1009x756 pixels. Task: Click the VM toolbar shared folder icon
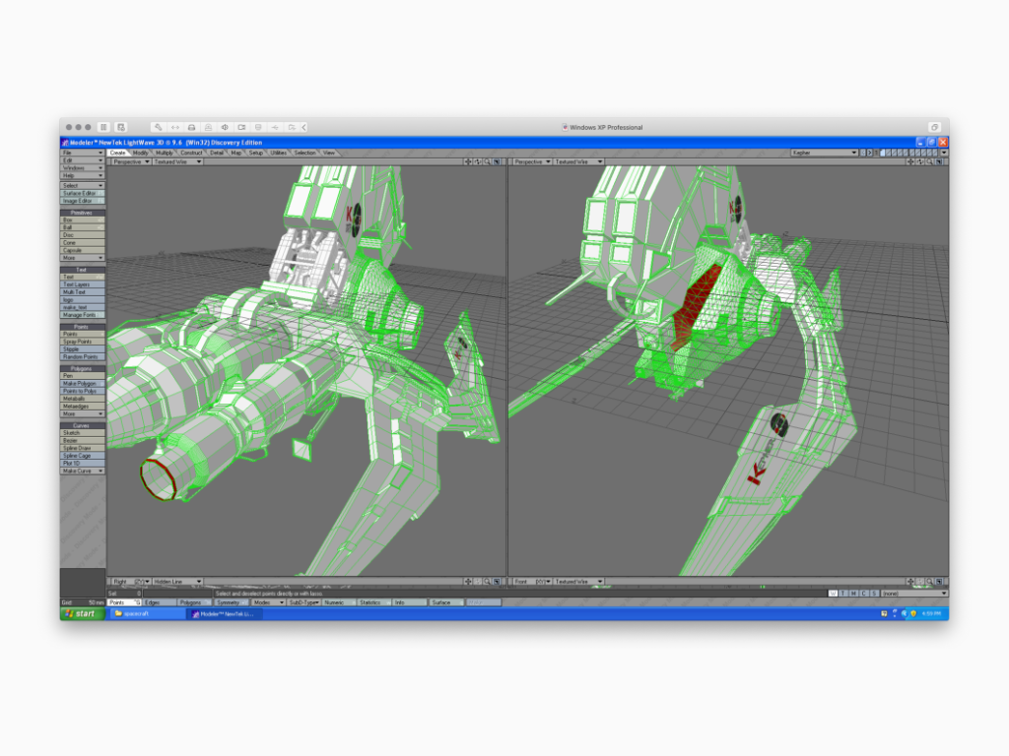292,127
